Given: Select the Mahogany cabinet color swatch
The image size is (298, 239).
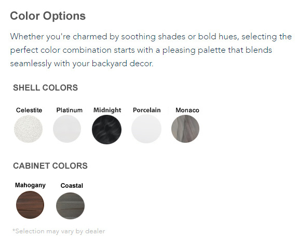Looking at the screenshot, I should [x=30, y=205].
